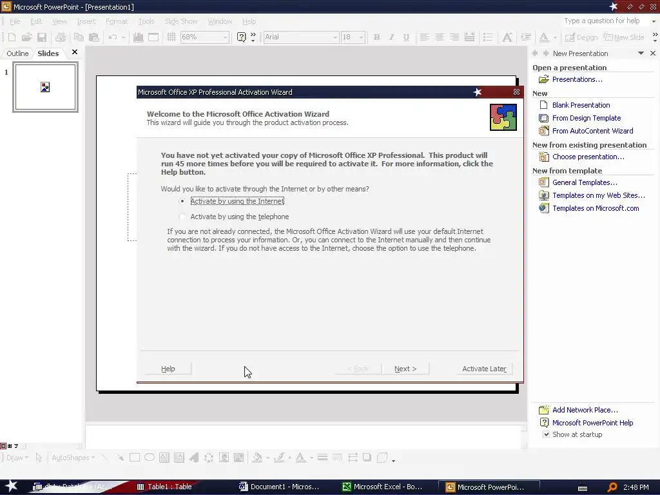This screenshot has width=660, height=495.
Task: Click the Insert Chart toolbar icon
Action: tap(138, 37)
